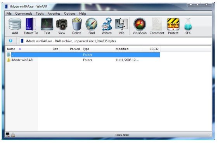Click the Delete trash bin icon
Viewport: 218px width, 143px height.
pos(77,26)
